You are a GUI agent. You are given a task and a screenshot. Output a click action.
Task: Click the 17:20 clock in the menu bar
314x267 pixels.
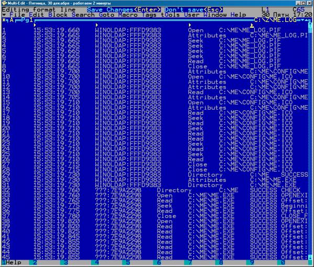pyautogui.click(x=302, y=15)
